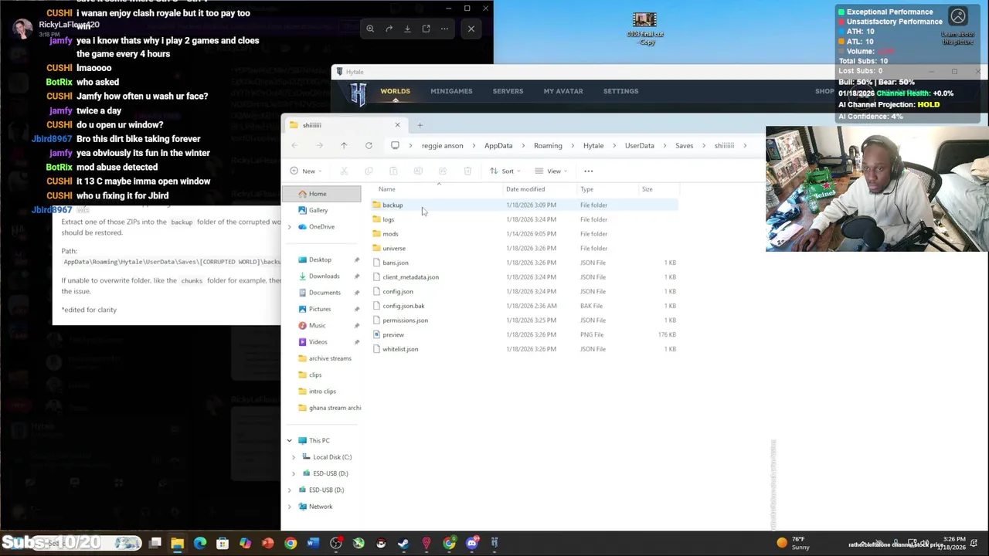Switch to Minigames tab in Hytale
This screenshot has width=989, height=556.
451,91
